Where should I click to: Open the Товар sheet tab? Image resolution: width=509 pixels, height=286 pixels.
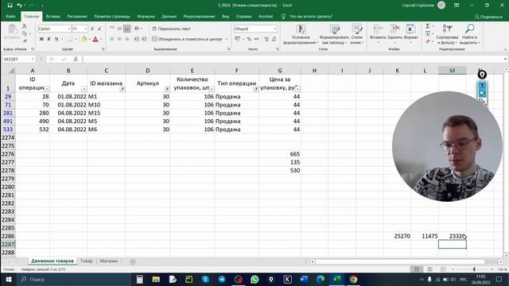pos(87,261)
